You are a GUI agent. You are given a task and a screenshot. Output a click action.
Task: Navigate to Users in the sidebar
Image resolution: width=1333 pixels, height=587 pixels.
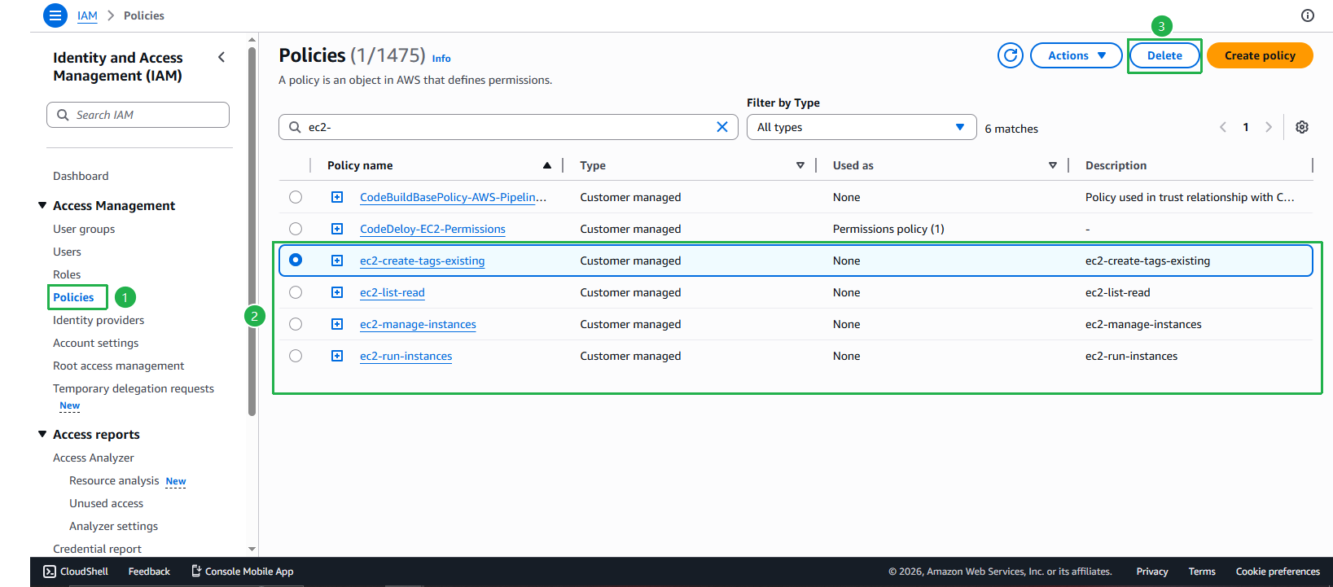click(67, 252)
